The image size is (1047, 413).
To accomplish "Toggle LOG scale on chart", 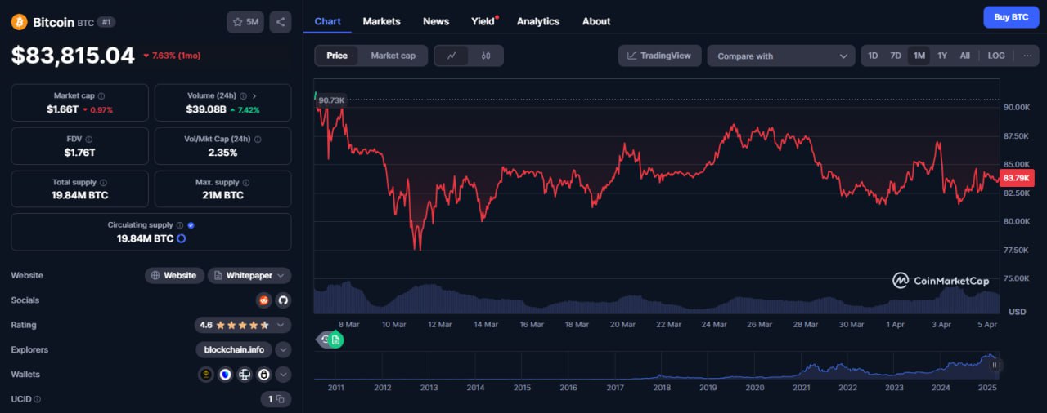I will (996, 56).
